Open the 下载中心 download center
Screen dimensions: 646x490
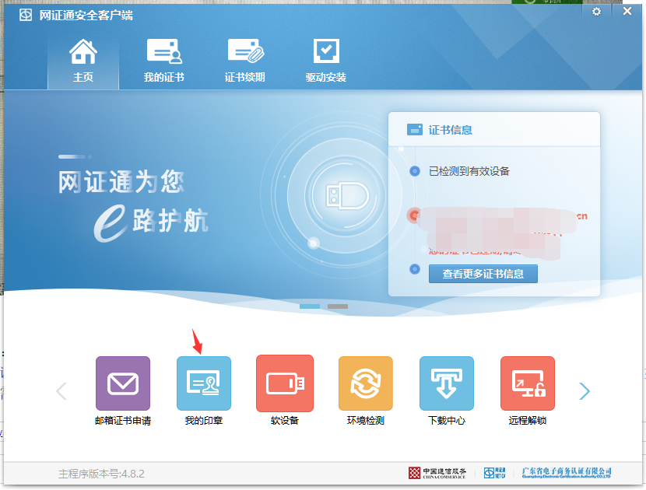(447, 383)
